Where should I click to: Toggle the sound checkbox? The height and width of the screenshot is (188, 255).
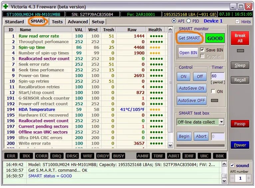pos(232,165)
